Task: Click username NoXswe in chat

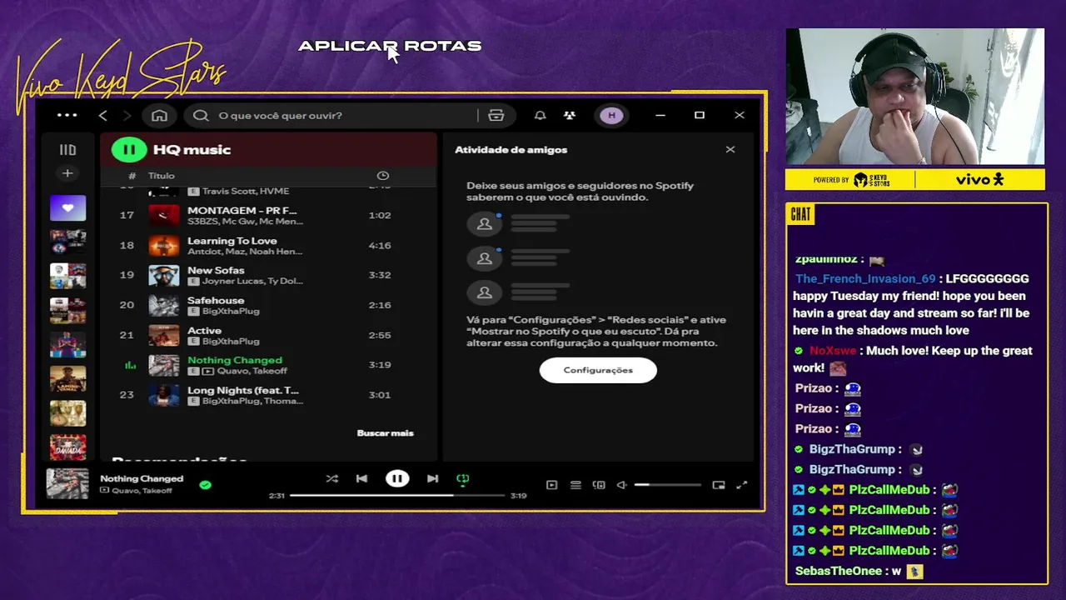Action: coord(833,351)
